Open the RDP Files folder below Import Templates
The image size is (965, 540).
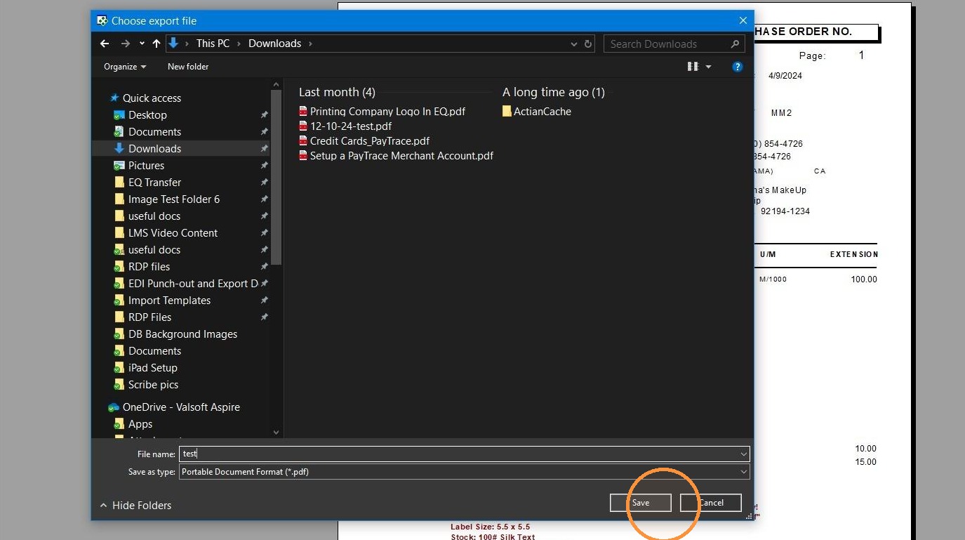coord(149,317)
